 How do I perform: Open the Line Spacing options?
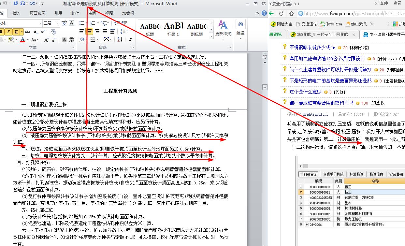124,31
